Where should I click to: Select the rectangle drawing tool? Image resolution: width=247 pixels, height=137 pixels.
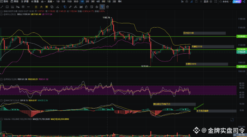tap(7, 7)
